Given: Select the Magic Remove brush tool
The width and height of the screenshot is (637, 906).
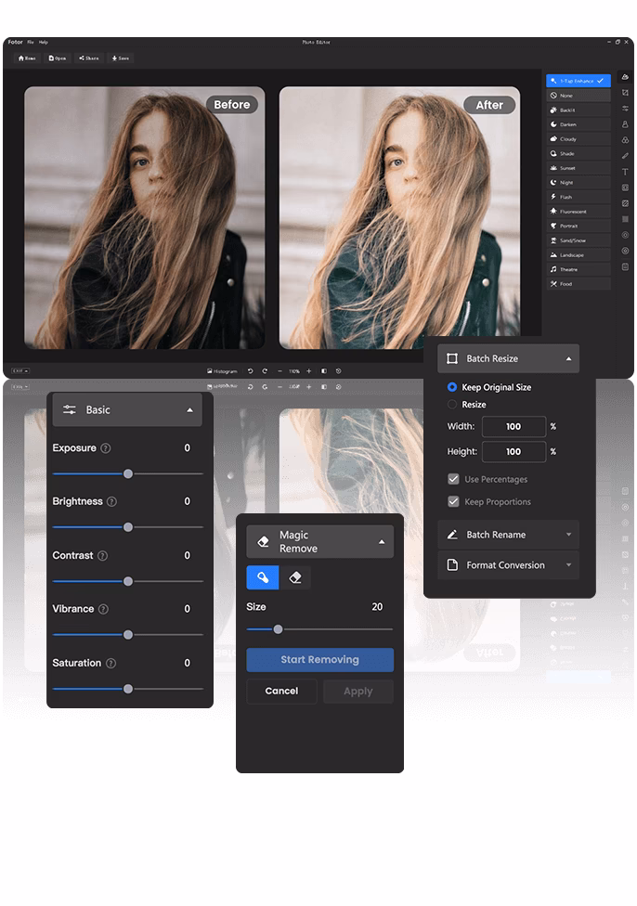Looking at the screenshot, I should tap(263, 577).
